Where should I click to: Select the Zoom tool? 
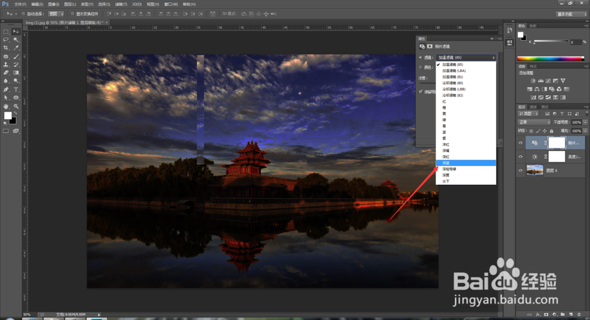click(16, 106)
